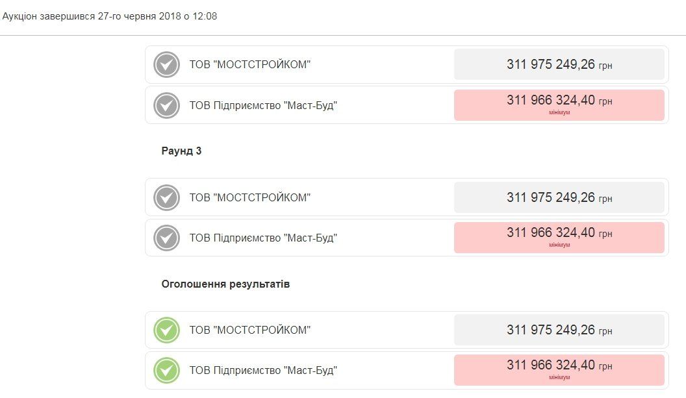The image size is (686, 398).
Task: Select the pink мінімум bid field in Раунд 3
Action: click(559, 237)
